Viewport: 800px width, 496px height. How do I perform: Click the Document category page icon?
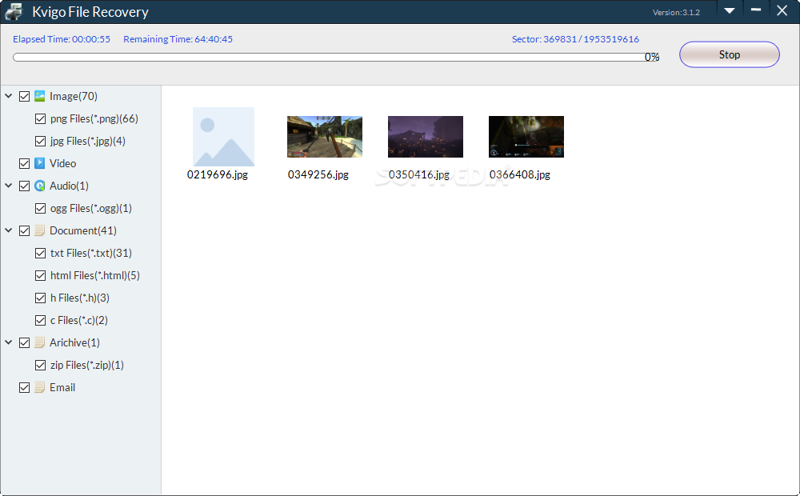pos(40,230)
